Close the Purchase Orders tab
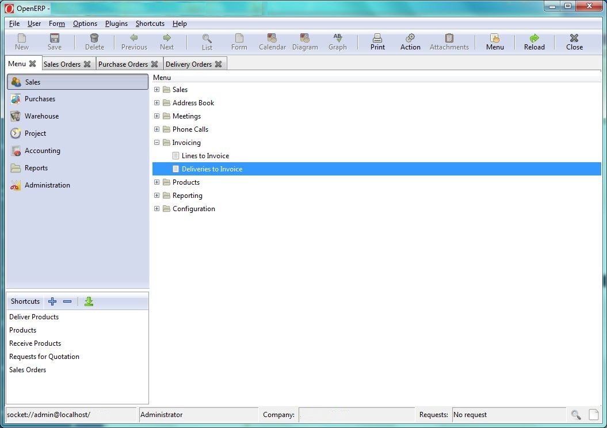The image size is (607, 428). [154, 64]
